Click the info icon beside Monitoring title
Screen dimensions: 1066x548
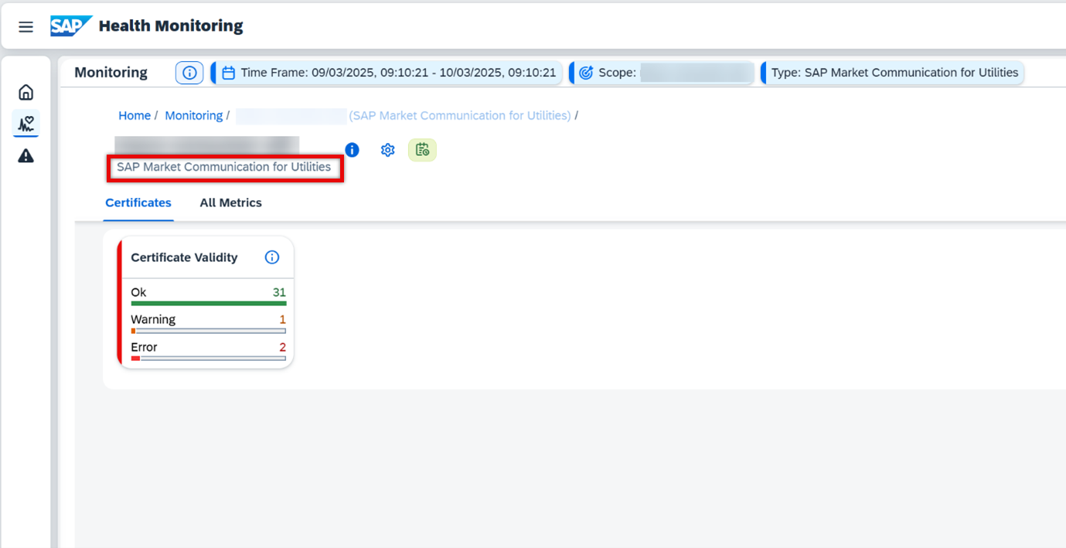click(x=189, y=73)
